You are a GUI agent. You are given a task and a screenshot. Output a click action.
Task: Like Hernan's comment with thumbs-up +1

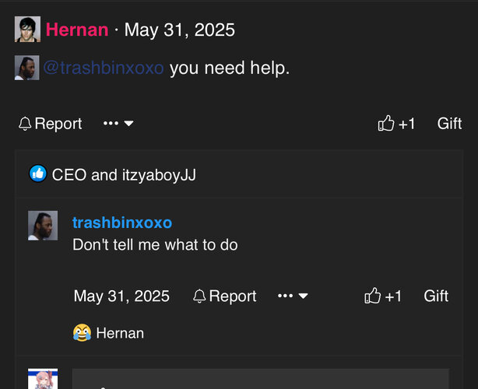click(x=396, y=124)
